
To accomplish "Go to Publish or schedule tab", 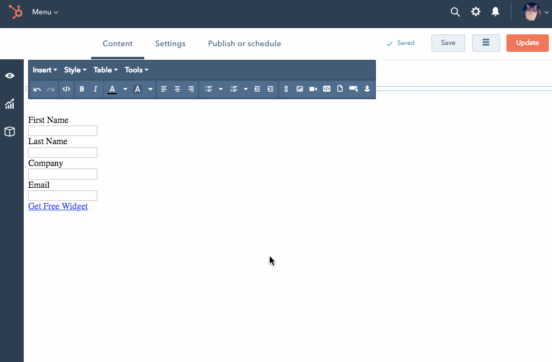I will click(244, 44).
